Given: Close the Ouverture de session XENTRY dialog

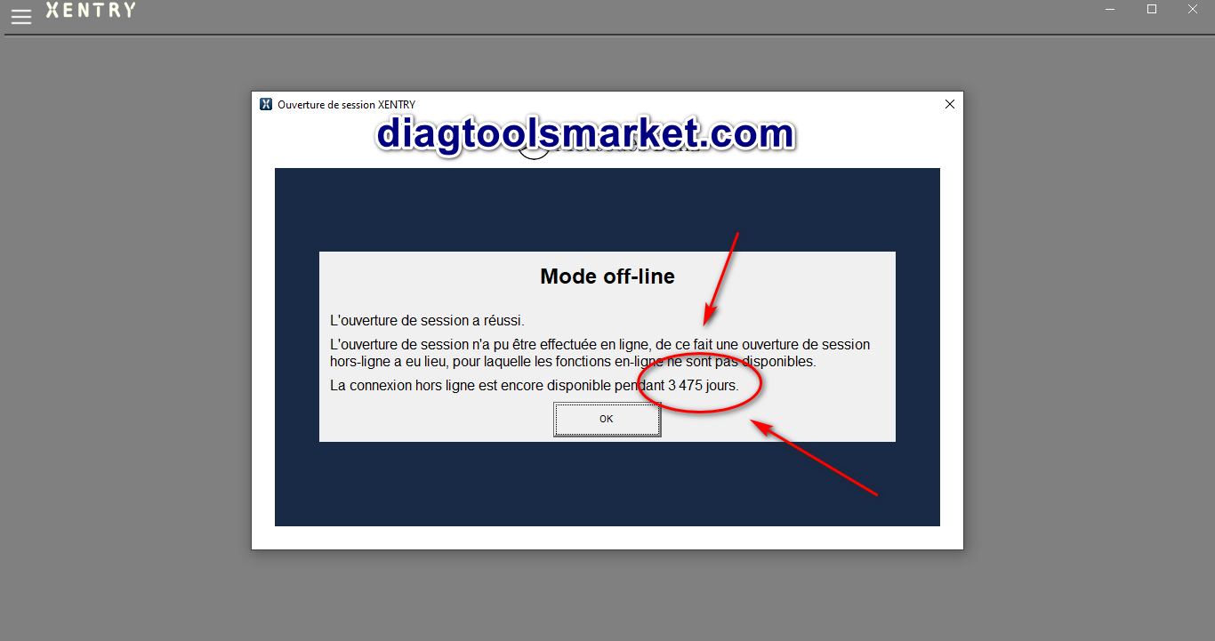Looking at the screenshot, I should coord(949,104).
